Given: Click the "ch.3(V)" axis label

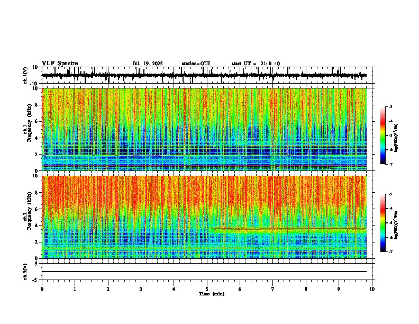Looking at the screenshot, I should 25,272.
